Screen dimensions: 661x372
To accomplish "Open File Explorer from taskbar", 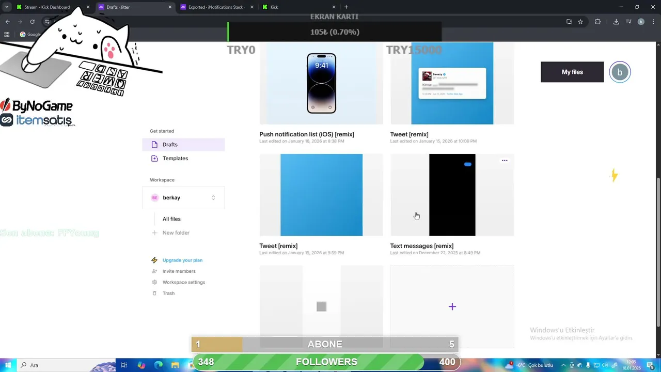I will coord(176,365).
